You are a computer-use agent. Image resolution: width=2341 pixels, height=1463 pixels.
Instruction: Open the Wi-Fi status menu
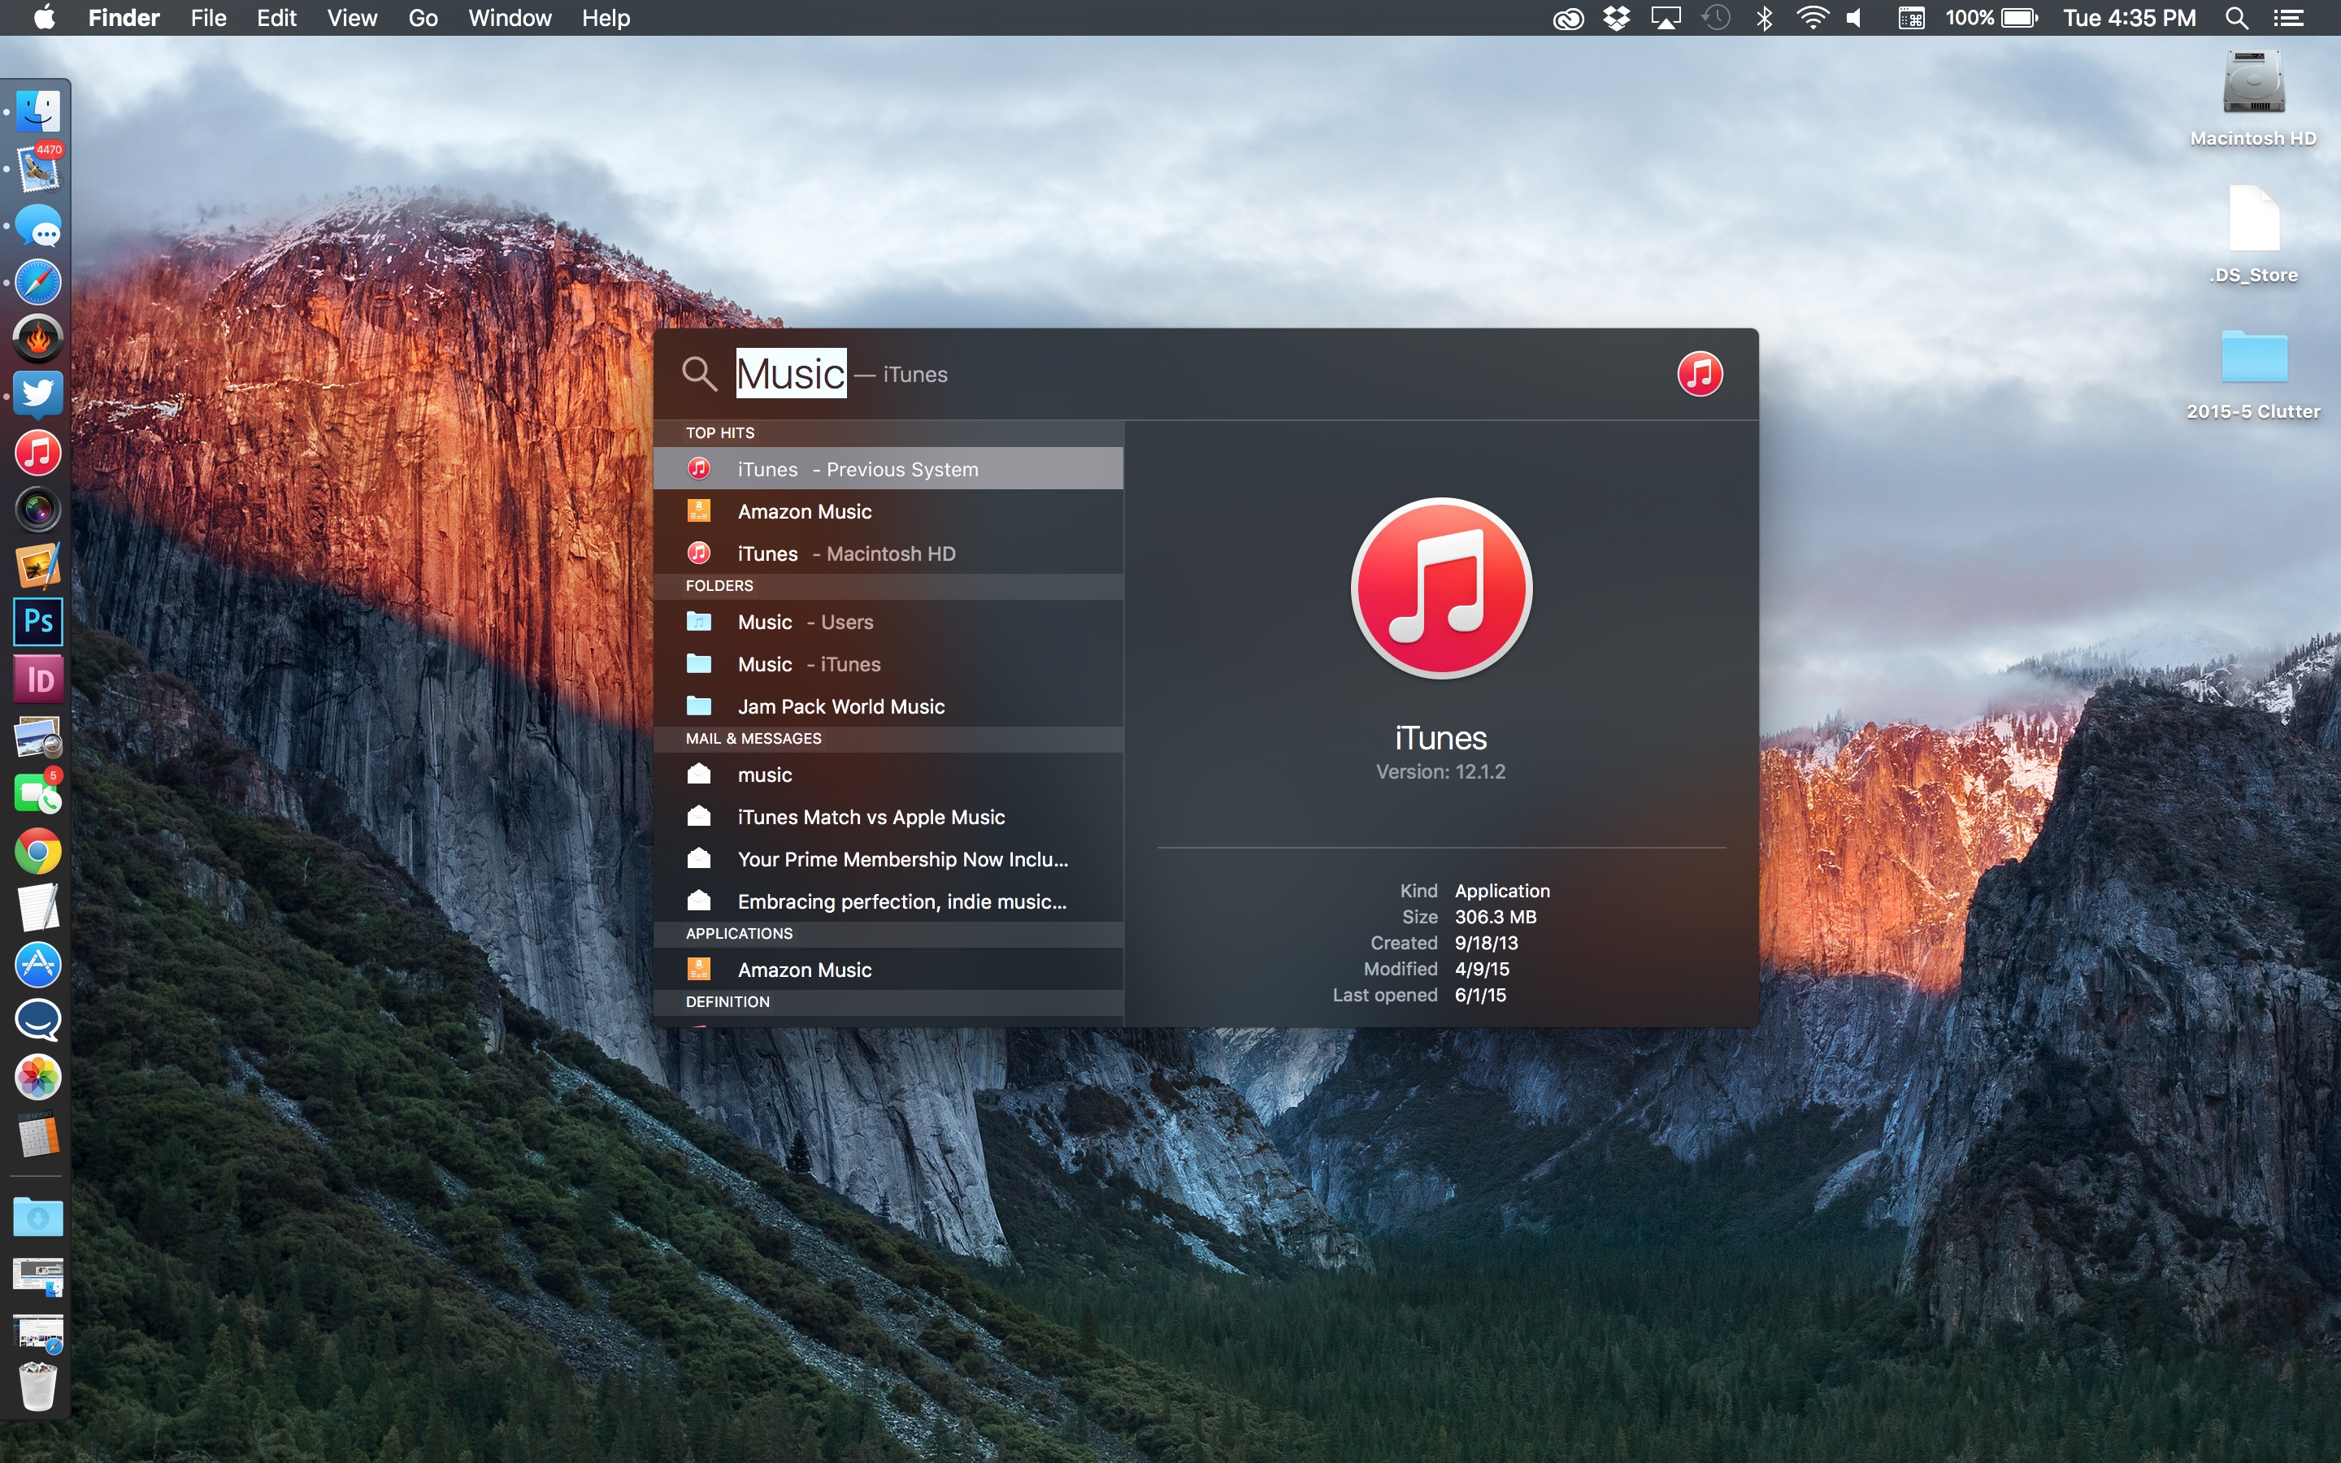click(1812, 17)
